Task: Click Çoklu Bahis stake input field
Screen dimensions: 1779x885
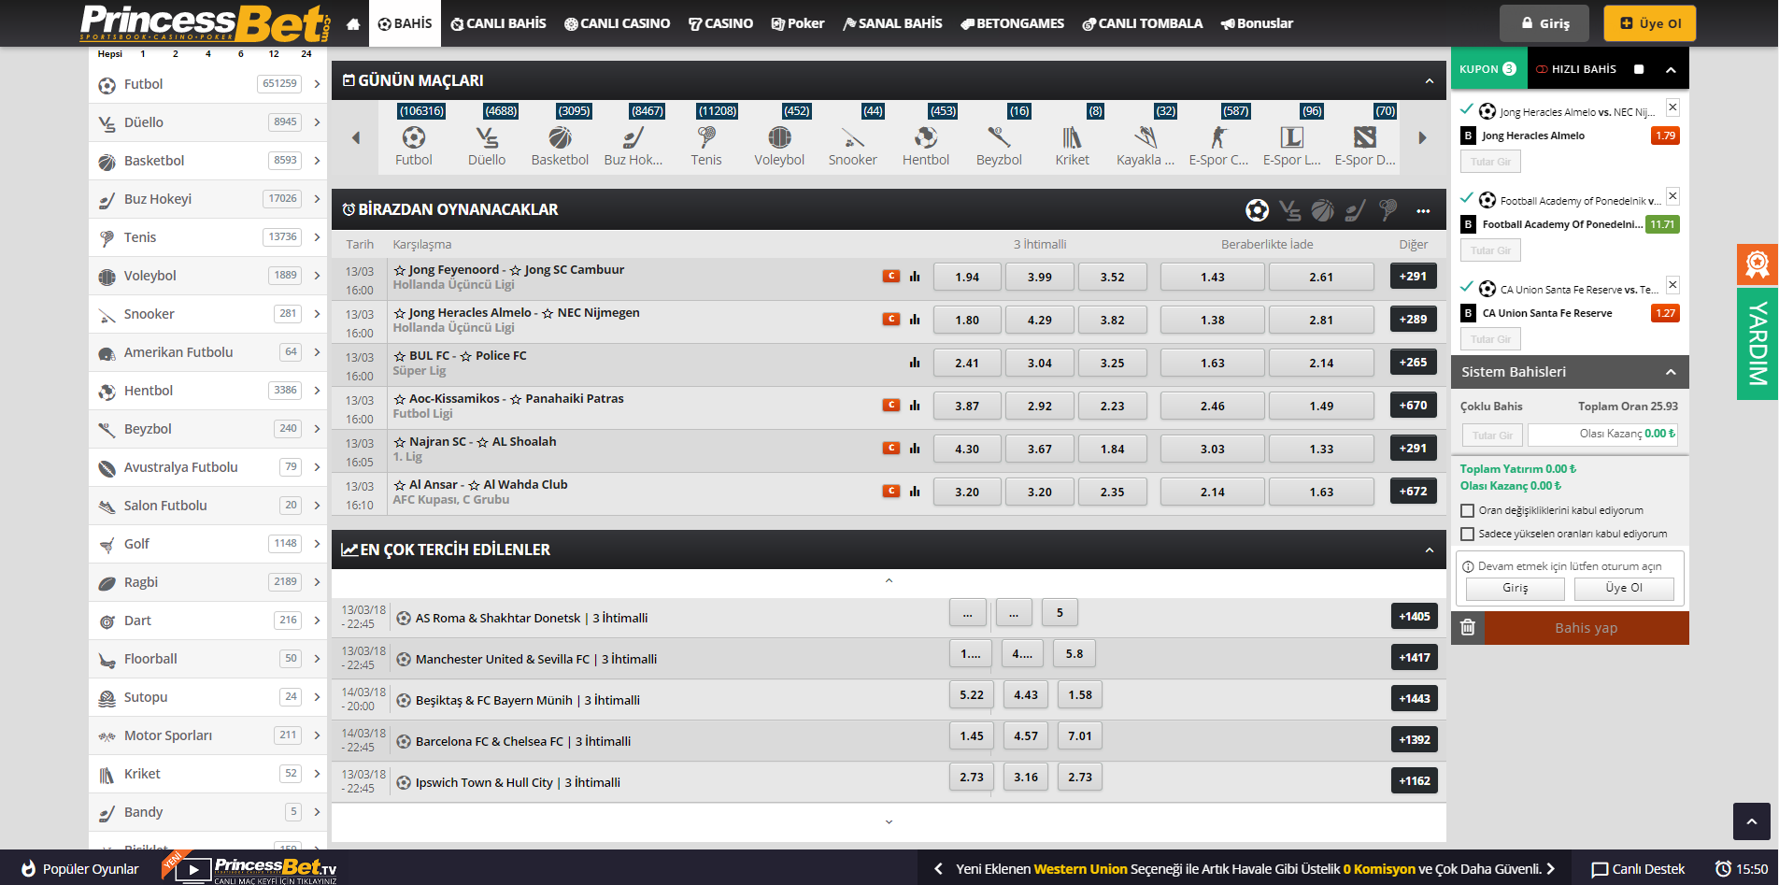Action: pyautogui.click(x=1492, y=435)
